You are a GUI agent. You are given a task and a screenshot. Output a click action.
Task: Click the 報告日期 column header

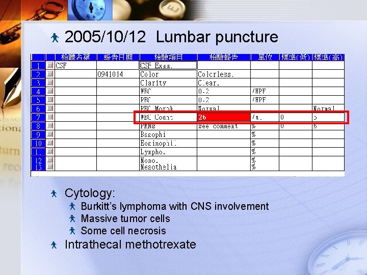[118, 57]
